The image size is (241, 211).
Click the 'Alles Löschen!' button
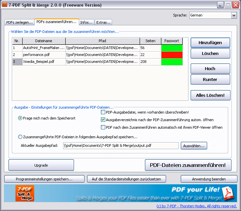(x=210, y=95)
